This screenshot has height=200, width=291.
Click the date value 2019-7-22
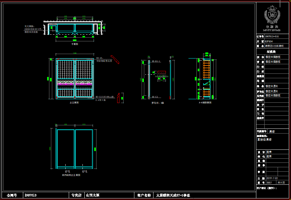(272, 178)
